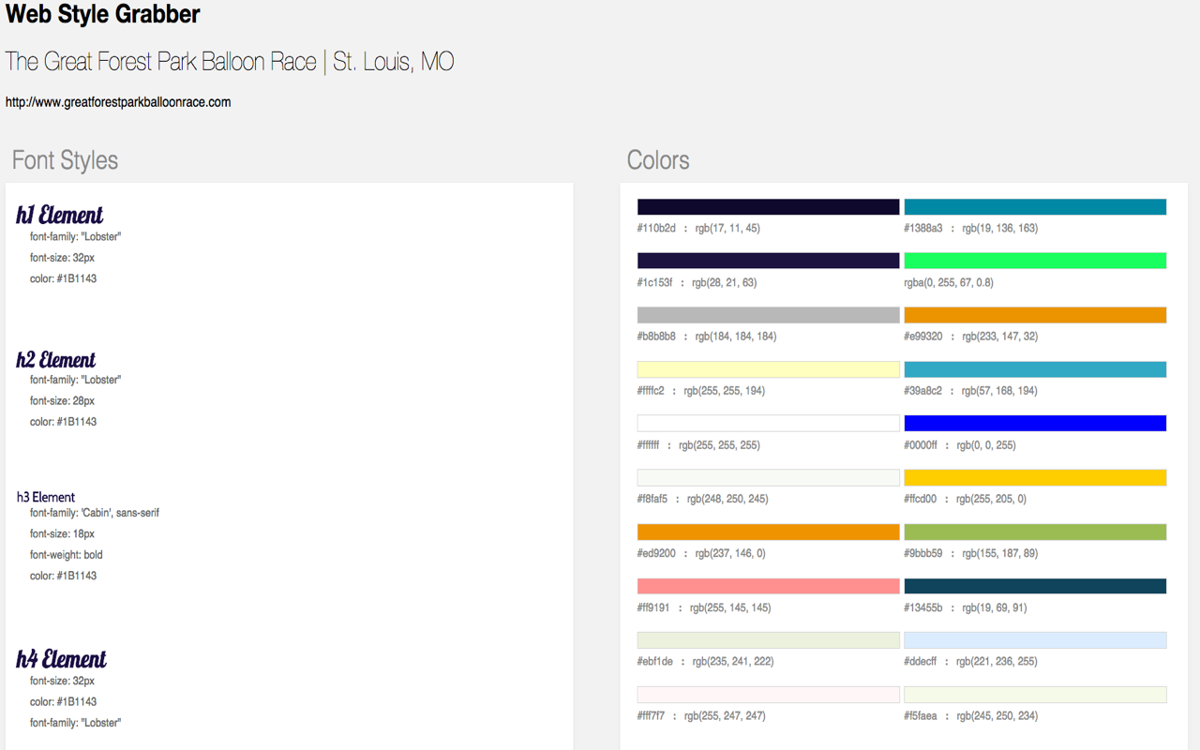Select the olive green #9bbb59 swatch
Screen dimensions: 1200x750
tap(1035, 532)
